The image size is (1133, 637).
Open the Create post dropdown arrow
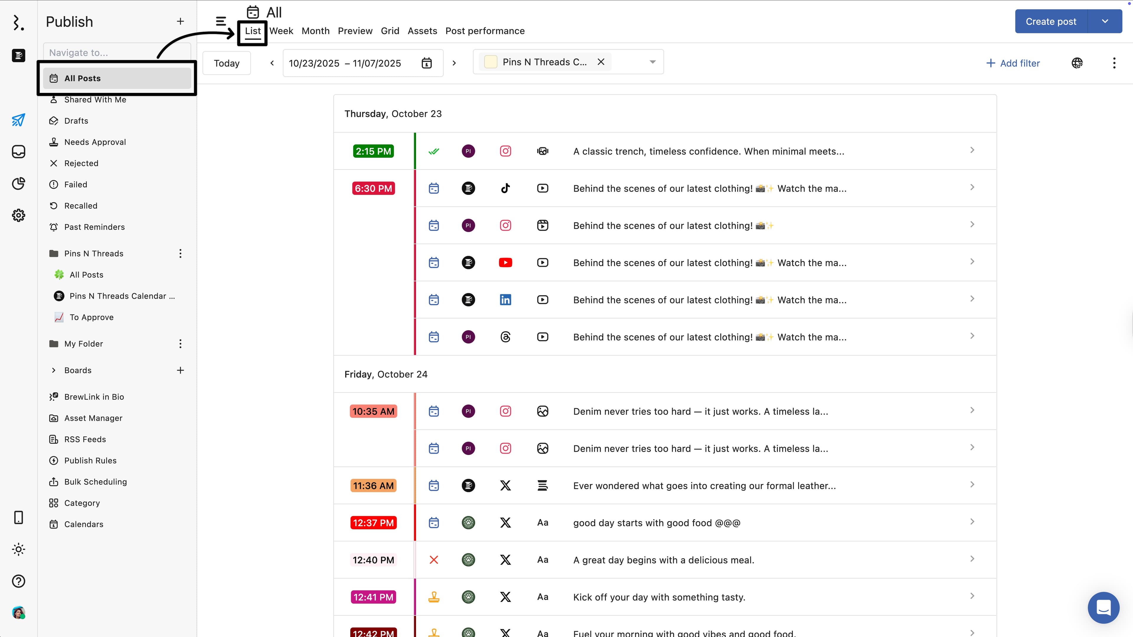point(1105,21)
